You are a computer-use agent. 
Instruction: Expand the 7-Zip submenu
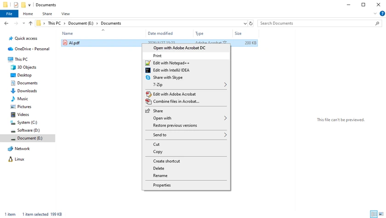pos(186,85)
